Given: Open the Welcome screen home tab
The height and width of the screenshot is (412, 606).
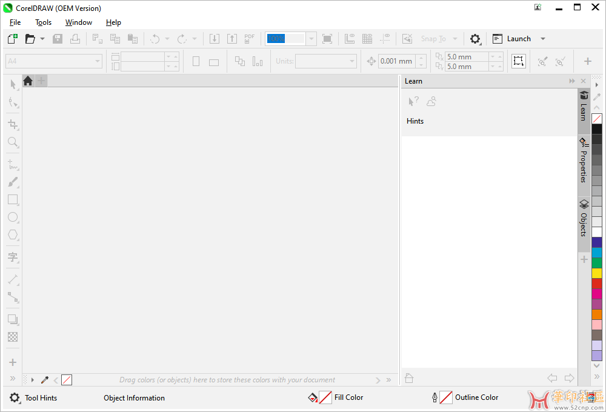Looking at the screenshot, I should tap(28, 81).
